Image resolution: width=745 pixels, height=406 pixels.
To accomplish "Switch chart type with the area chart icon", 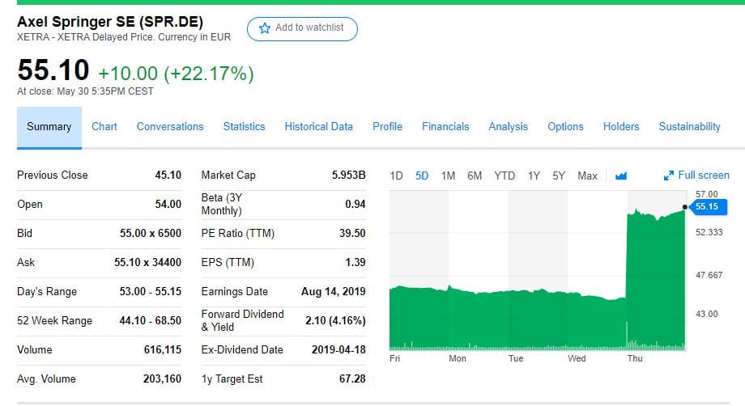I will pos(621,176).
